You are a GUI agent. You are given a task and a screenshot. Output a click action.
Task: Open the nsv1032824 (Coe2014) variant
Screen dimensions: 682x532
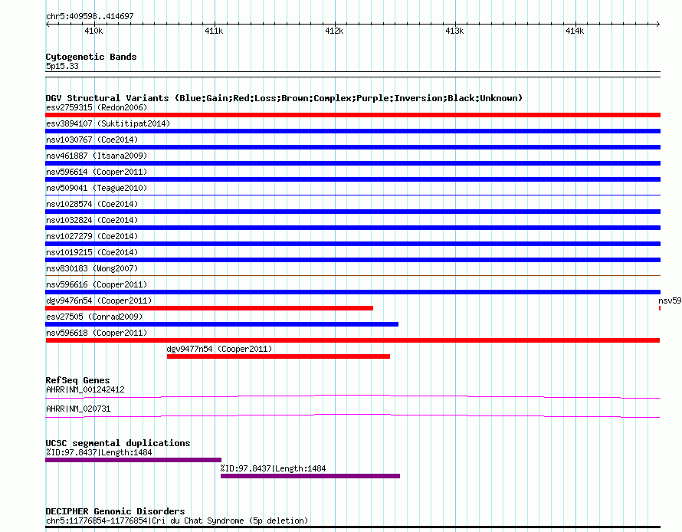(92, 220)
